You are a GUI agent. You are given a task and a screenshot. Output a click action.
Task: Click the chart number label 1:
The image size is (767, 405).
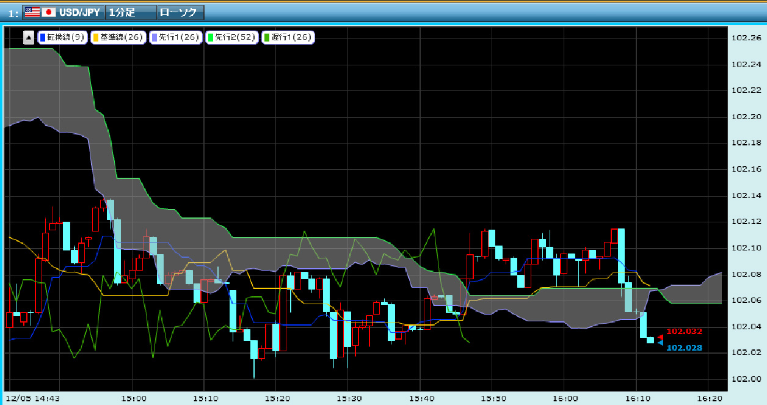point(13,13)
